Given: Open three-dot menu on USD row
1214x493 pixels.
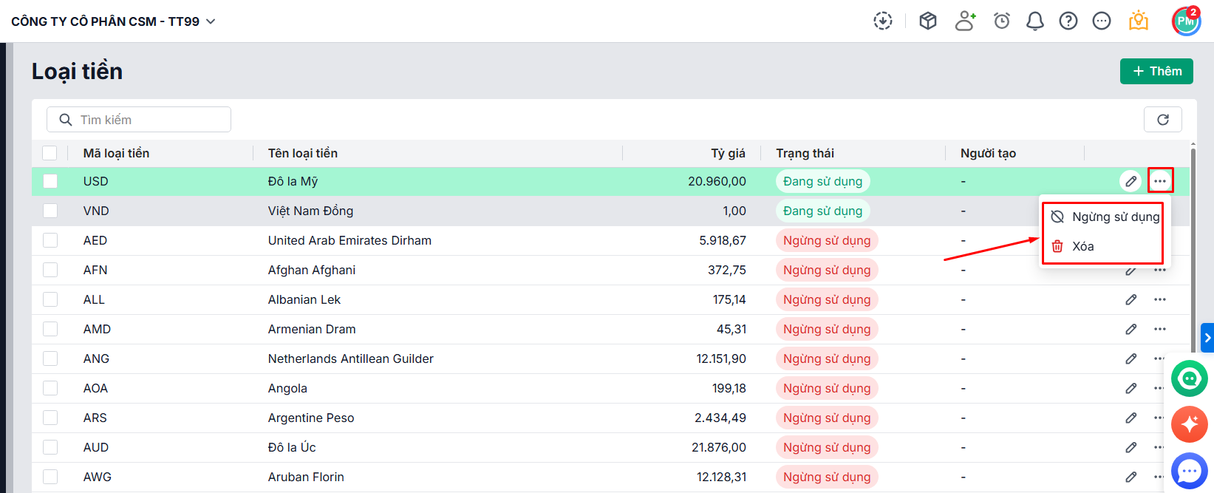Looking at the screenshot, I should pyautogui.click(x=1160, y=181).
